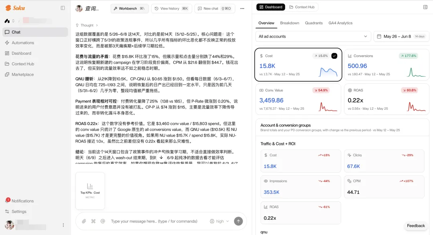
Task: Open the Workbench button
Action: tap(129, 8)
